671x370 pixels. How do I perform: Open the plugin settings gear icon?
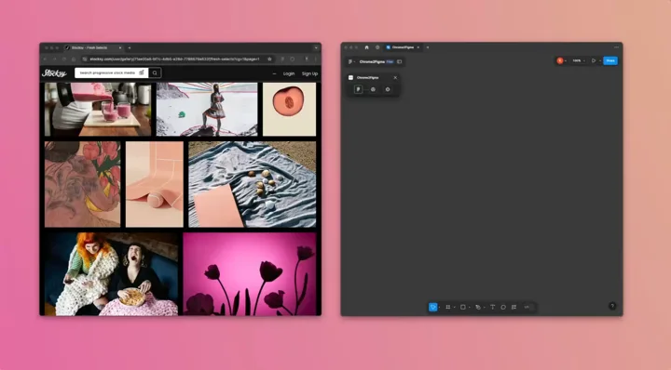pos(388,89)
